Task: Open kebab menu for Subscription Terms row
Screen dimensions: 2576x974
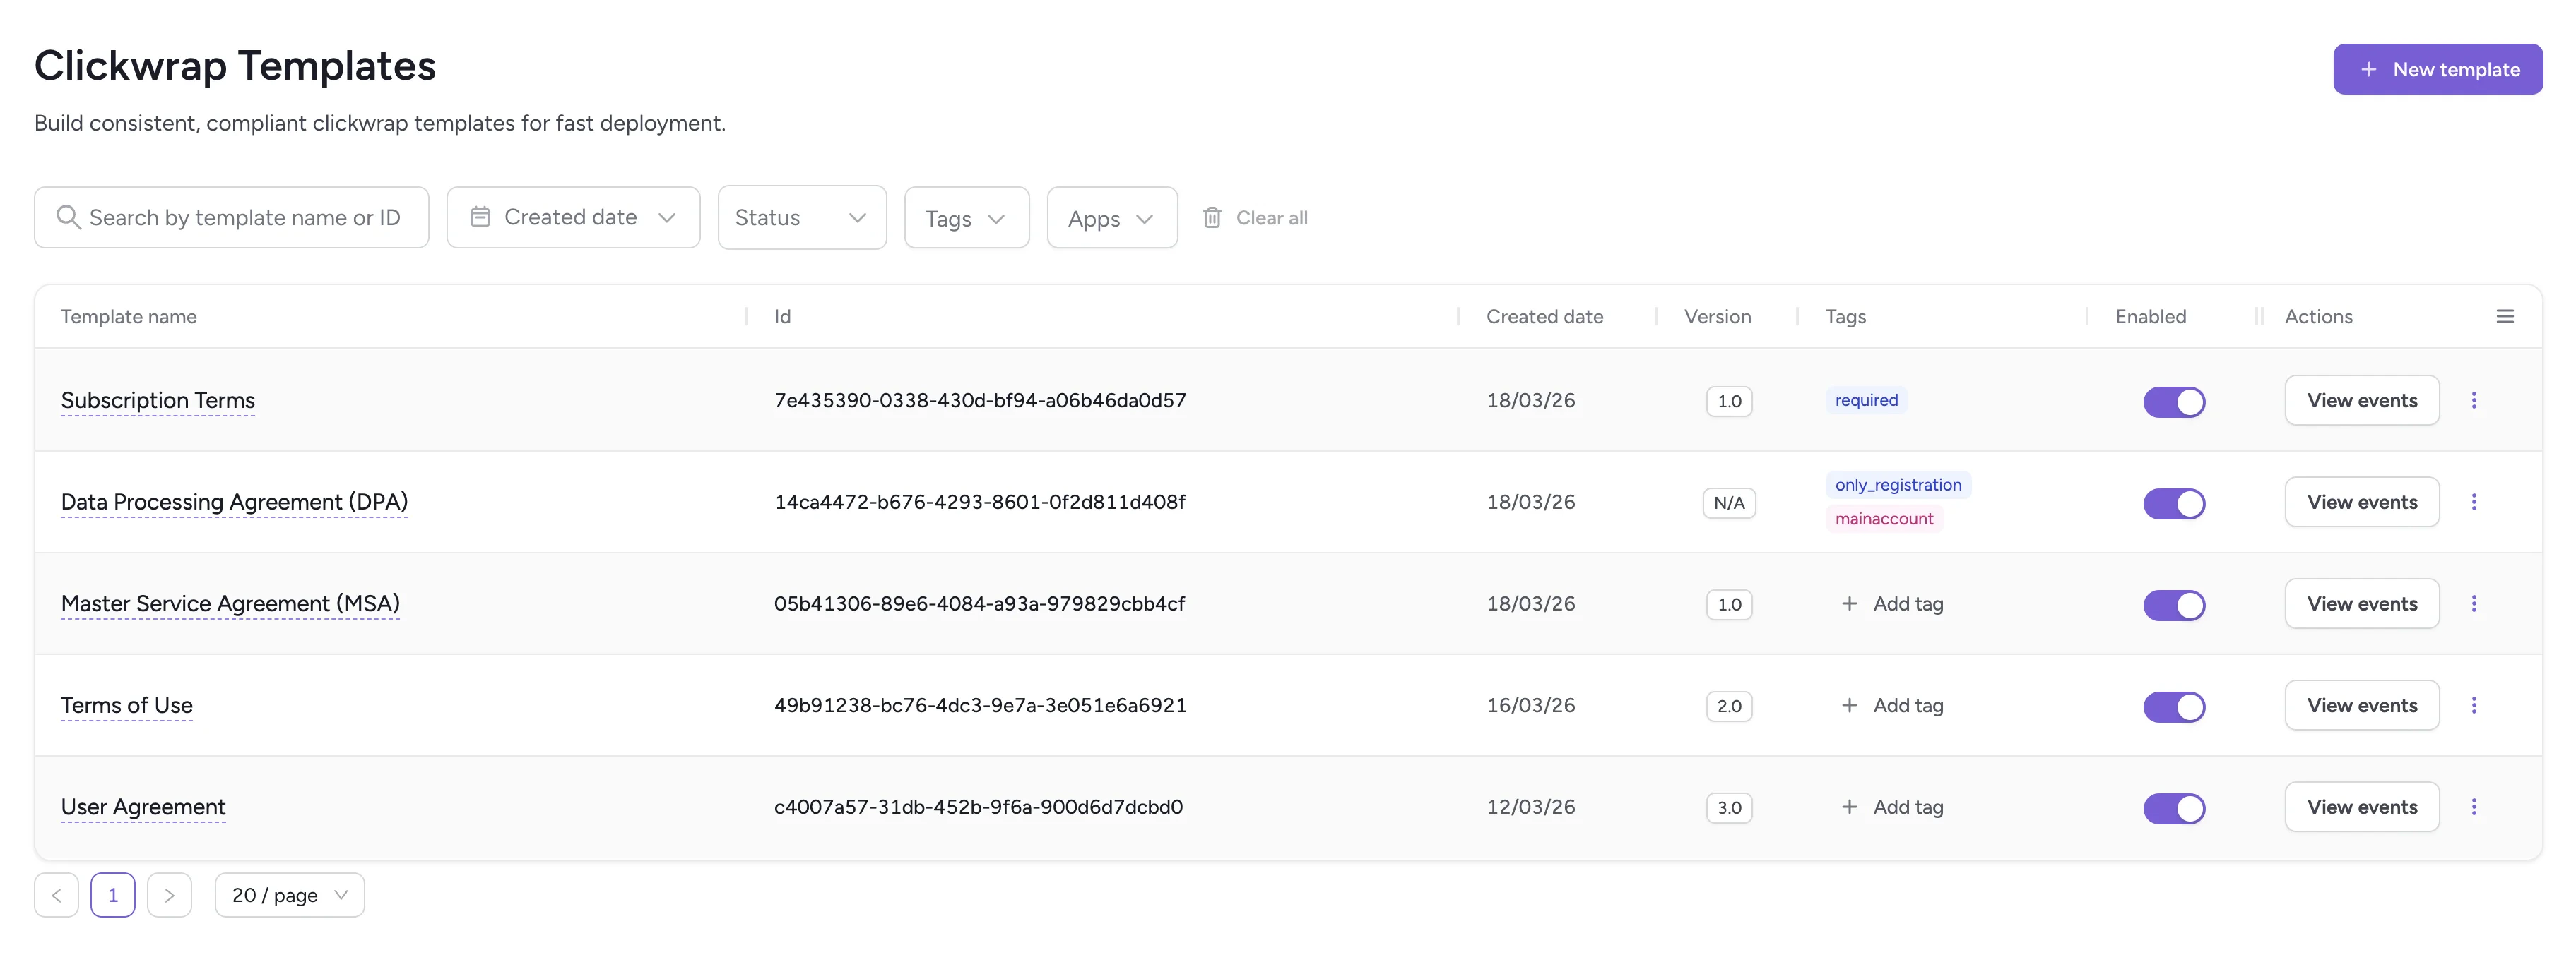Action: pos(2473,401)
